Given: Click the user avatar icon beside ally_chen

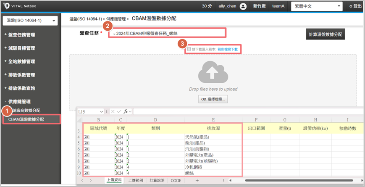Looking at the screenshot, I should (x=243, y=6).
